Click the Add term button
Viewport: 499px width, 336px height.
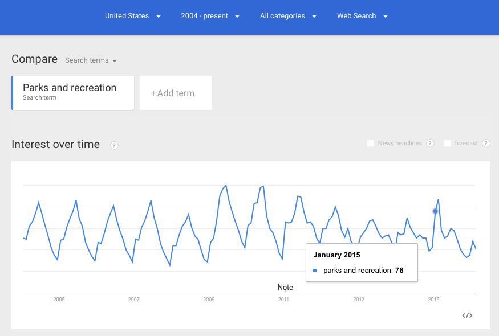[x=176, y=93]
